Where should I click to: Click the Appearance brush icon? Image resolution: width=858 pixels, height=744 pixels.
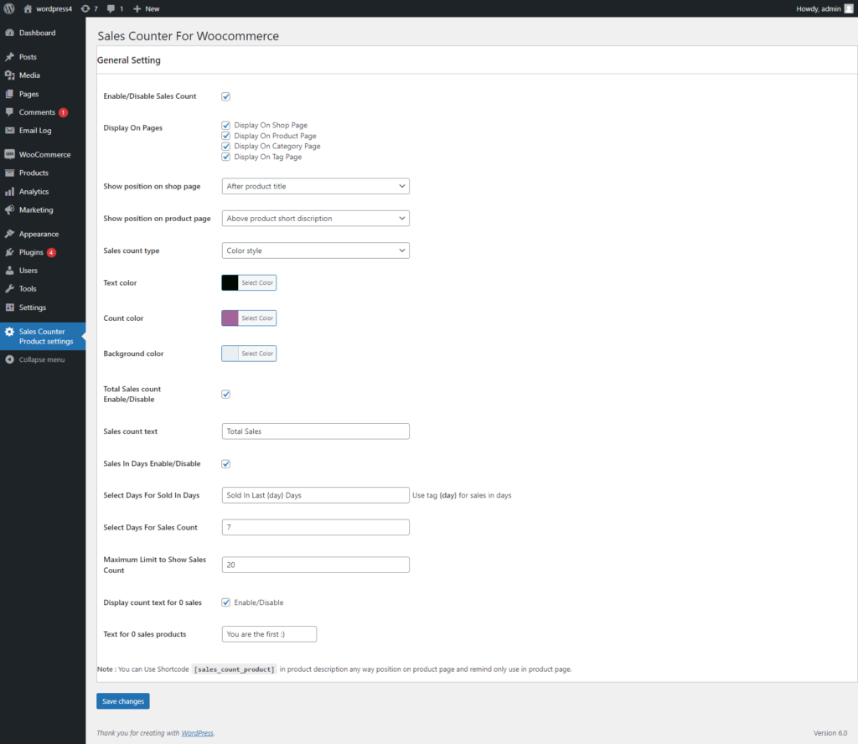pyautogui.click(x=9, y=234)
